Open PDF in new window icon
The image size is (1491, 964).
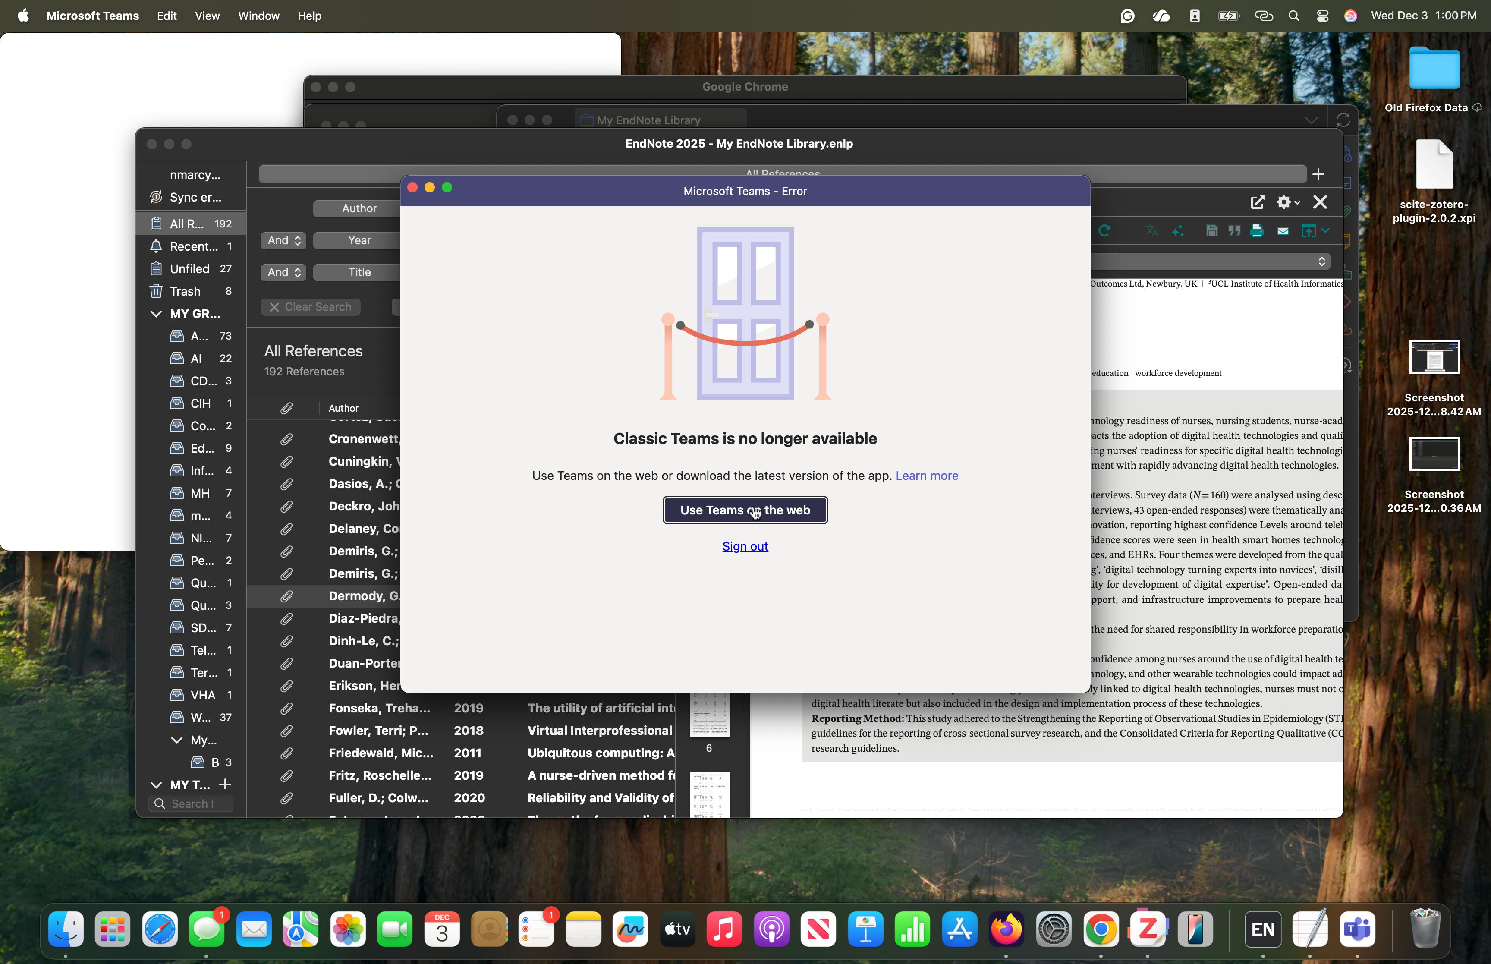(1258, 202)
